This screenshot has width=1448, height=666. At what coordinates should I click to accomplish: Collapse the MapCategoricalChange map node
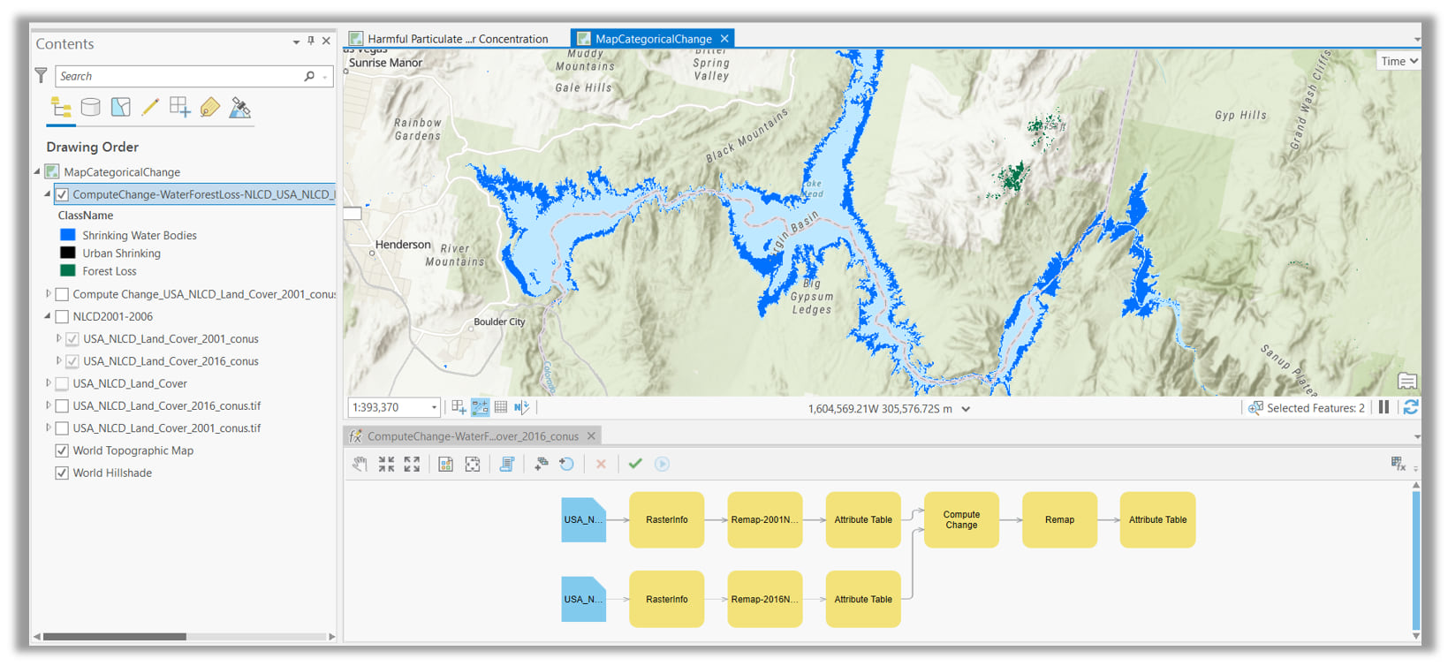pyautogui.click(x=37, y=171)
